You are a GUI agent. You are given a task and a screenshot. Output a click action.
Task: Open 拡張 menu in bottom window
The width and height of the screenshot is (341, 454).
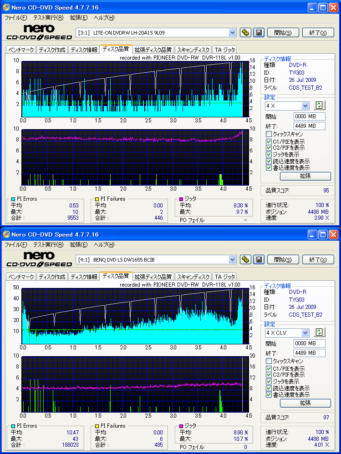(79, 245)
